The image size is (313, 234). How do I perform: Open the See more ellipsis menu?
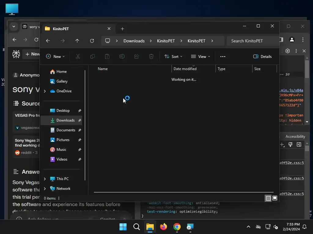coord(223,56)
